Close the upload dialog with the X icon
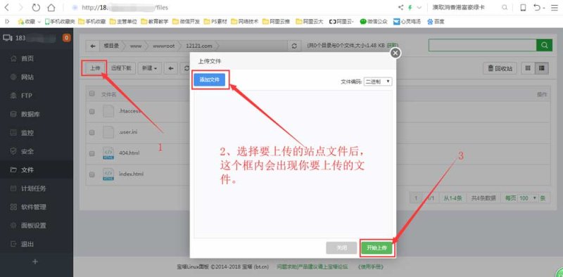 (x=396, y=53)
